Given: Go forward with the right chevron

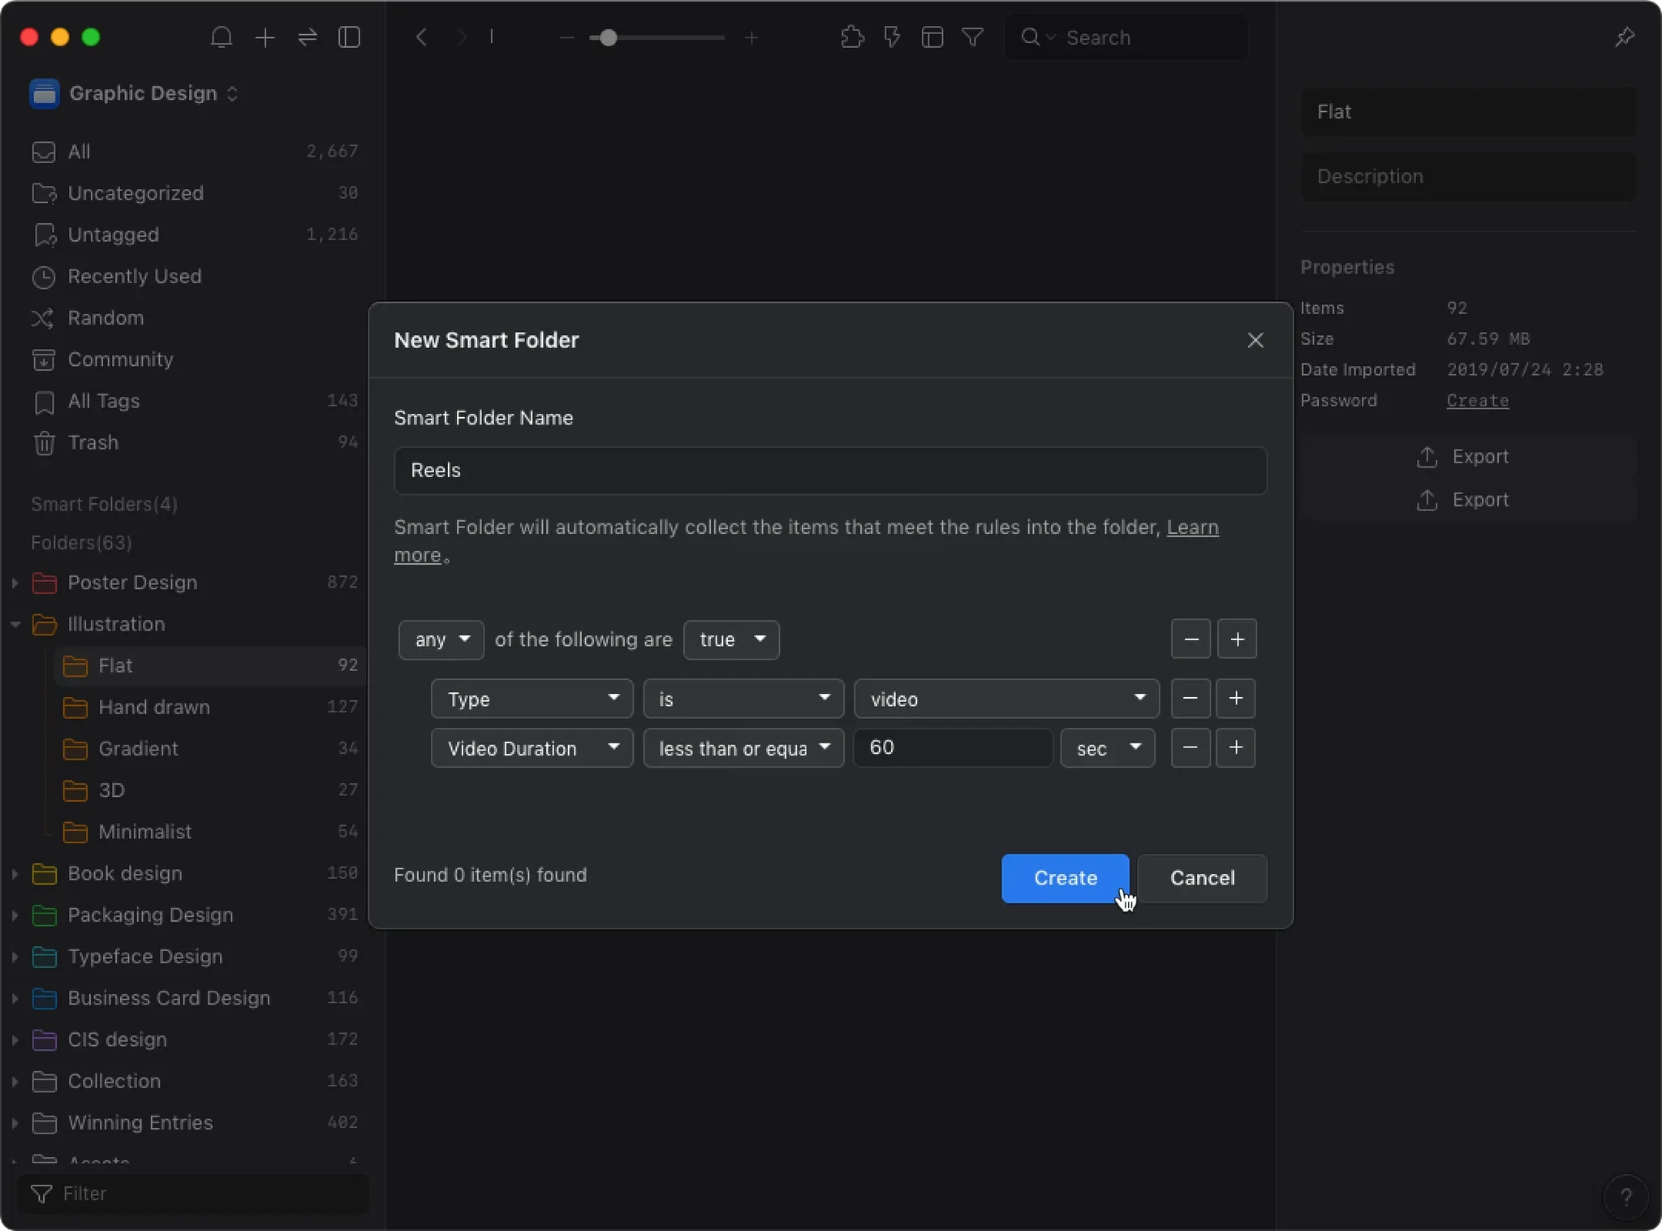Looking at the screenshot, I should pyautogui.click(x=461, y=37).
